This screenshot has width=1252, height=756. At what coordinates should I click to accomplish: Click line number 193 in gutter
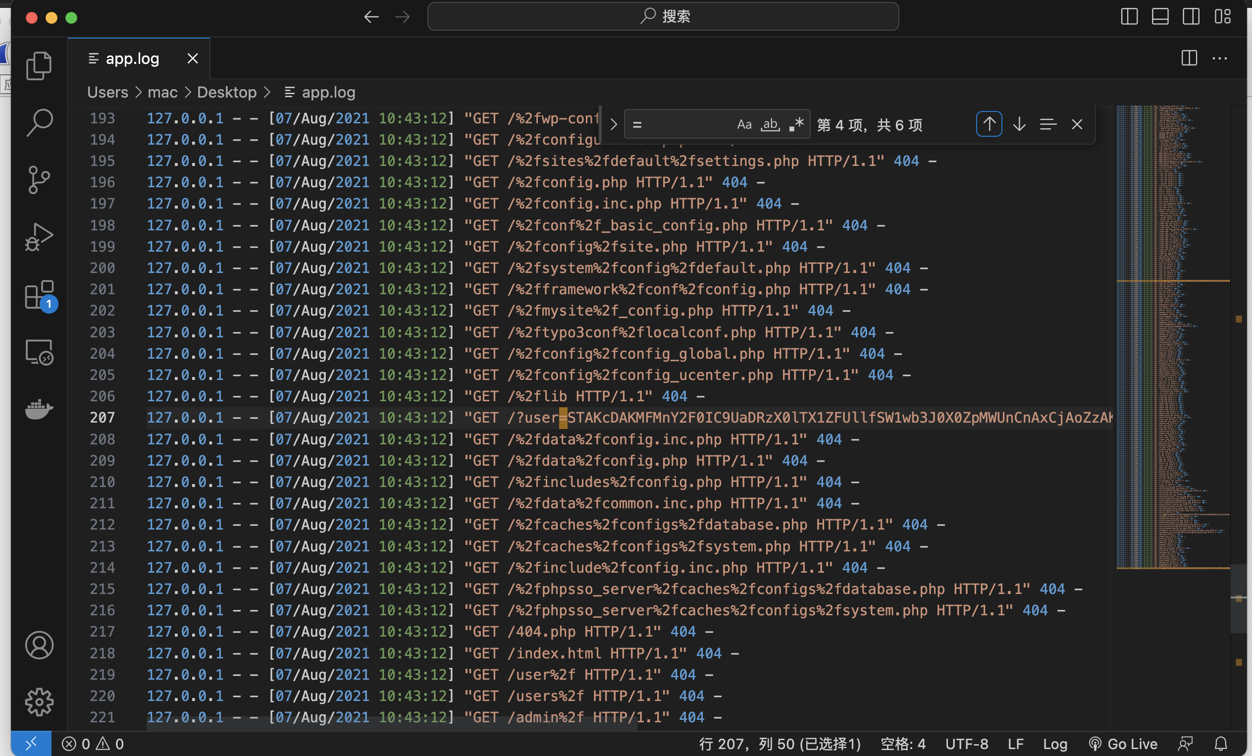tap(102, 118)
